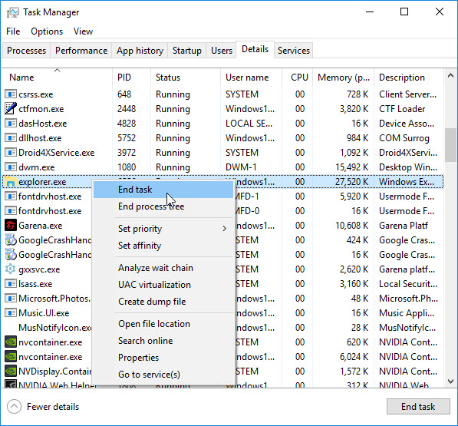
Task: Click the scrollbar up arrow
Action: 450,75
